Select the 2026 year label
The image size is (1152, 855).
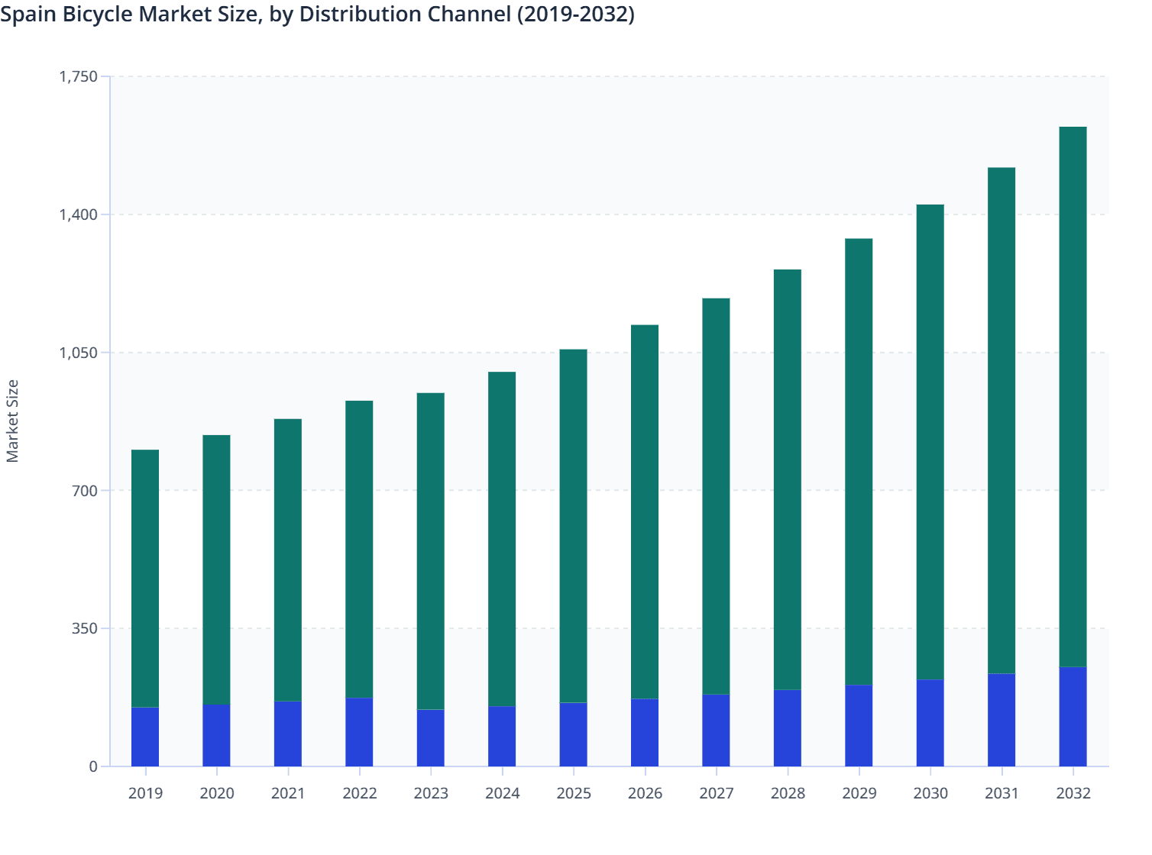(645, 793)
